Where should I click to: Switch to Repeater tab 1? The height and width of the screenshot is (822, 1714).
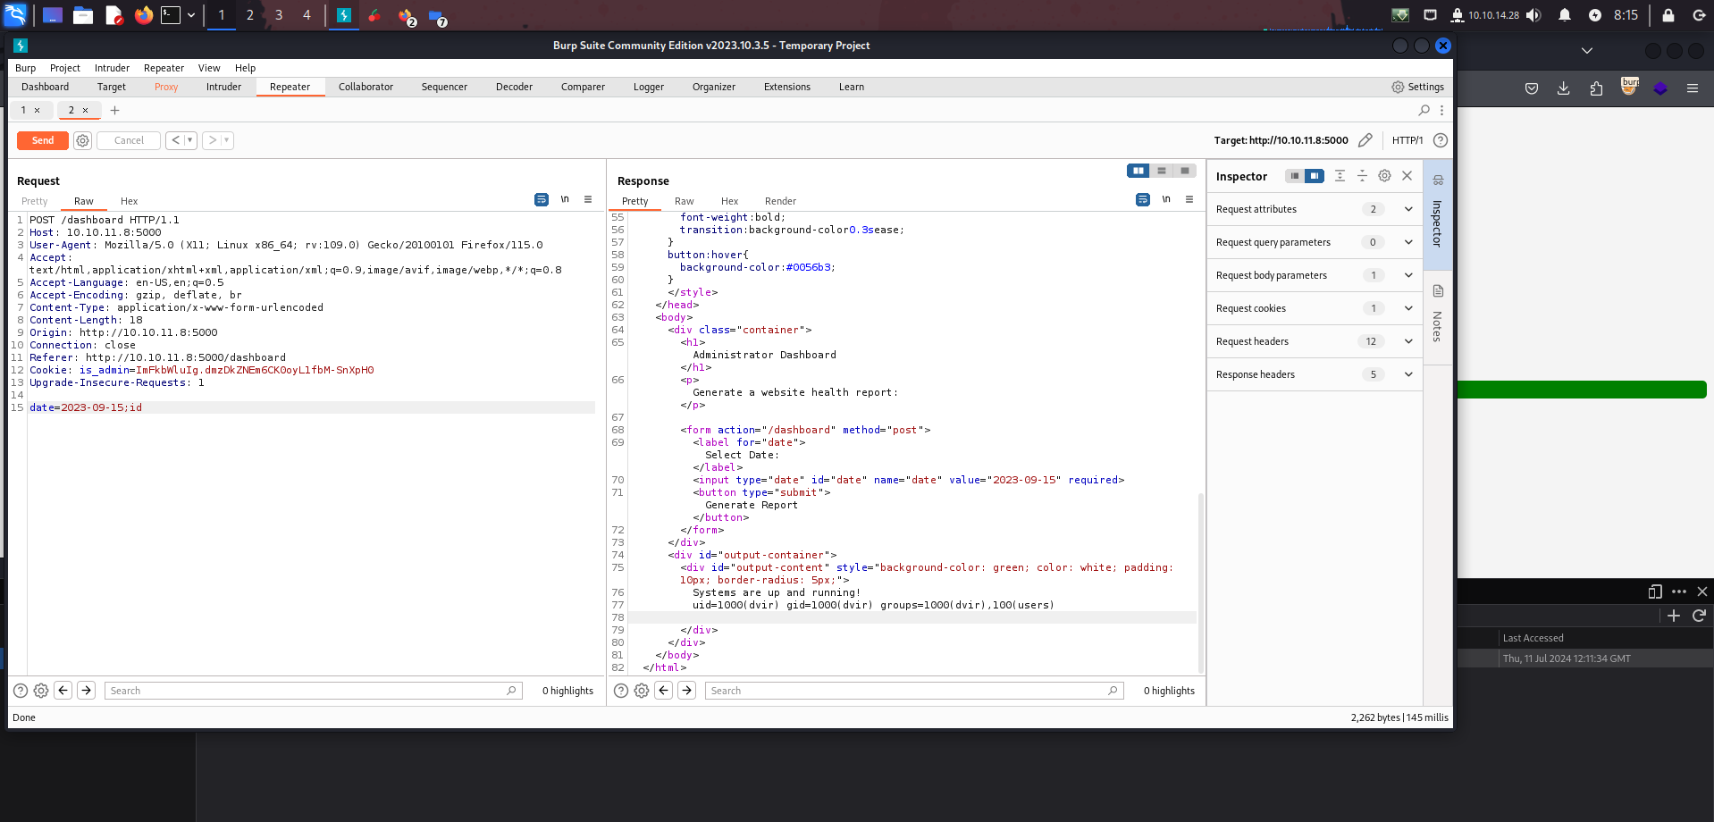[23, 110]
